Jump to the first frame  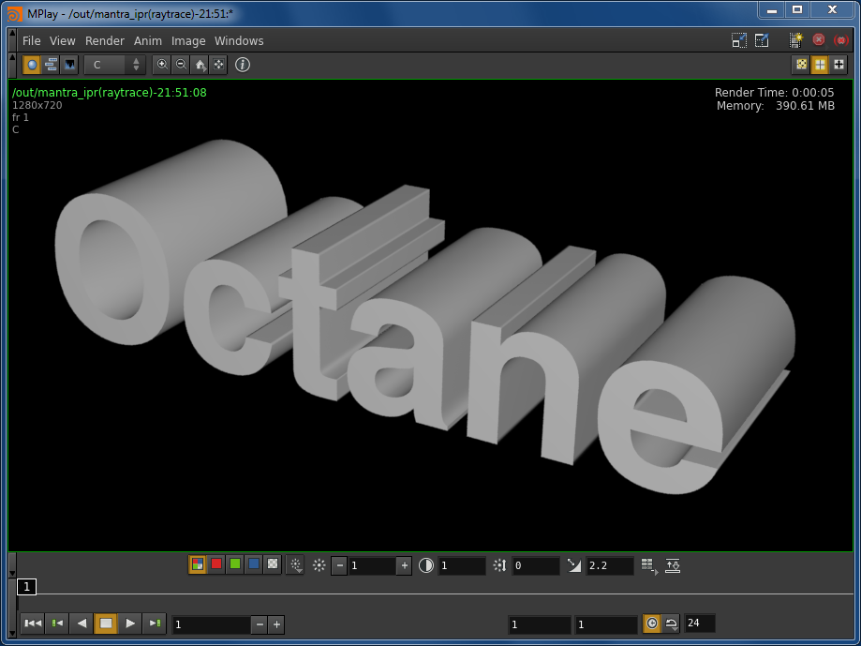point(33,623)
